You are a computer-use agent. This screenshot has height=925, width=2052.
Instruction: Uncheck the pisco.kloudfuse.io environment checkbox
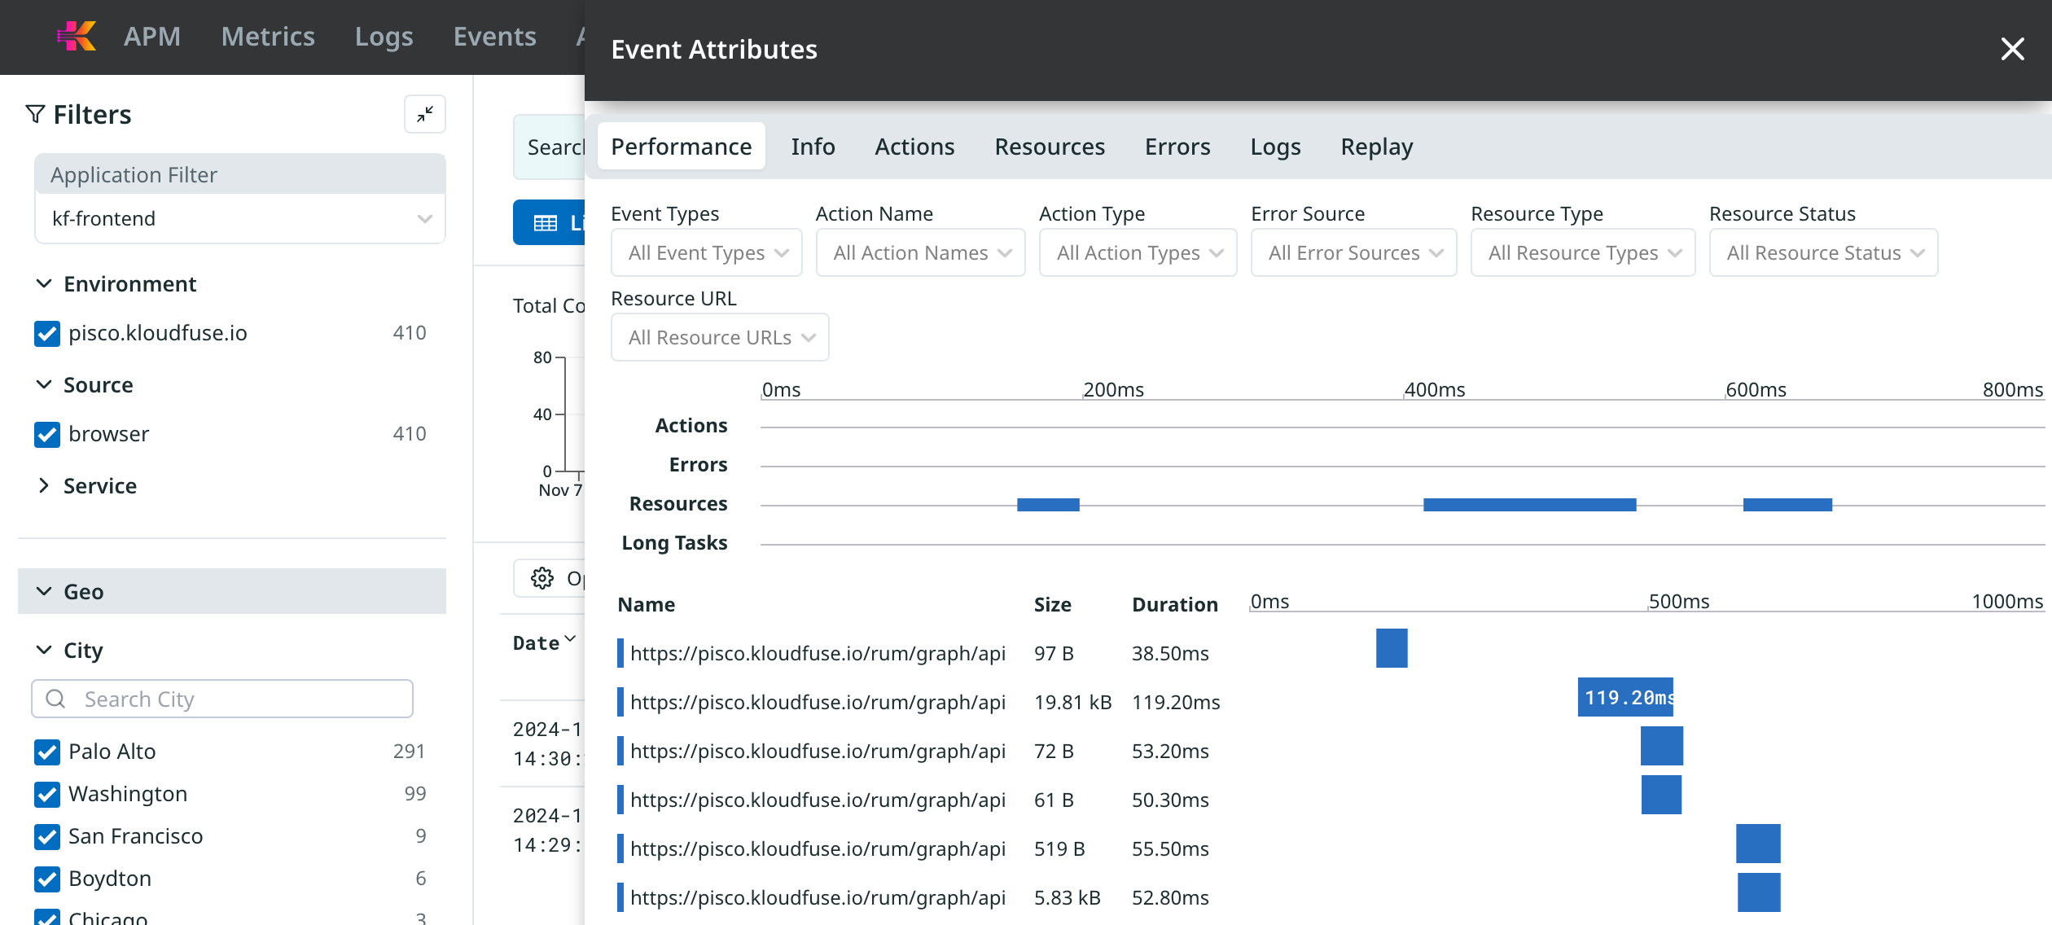coord(47,334)
